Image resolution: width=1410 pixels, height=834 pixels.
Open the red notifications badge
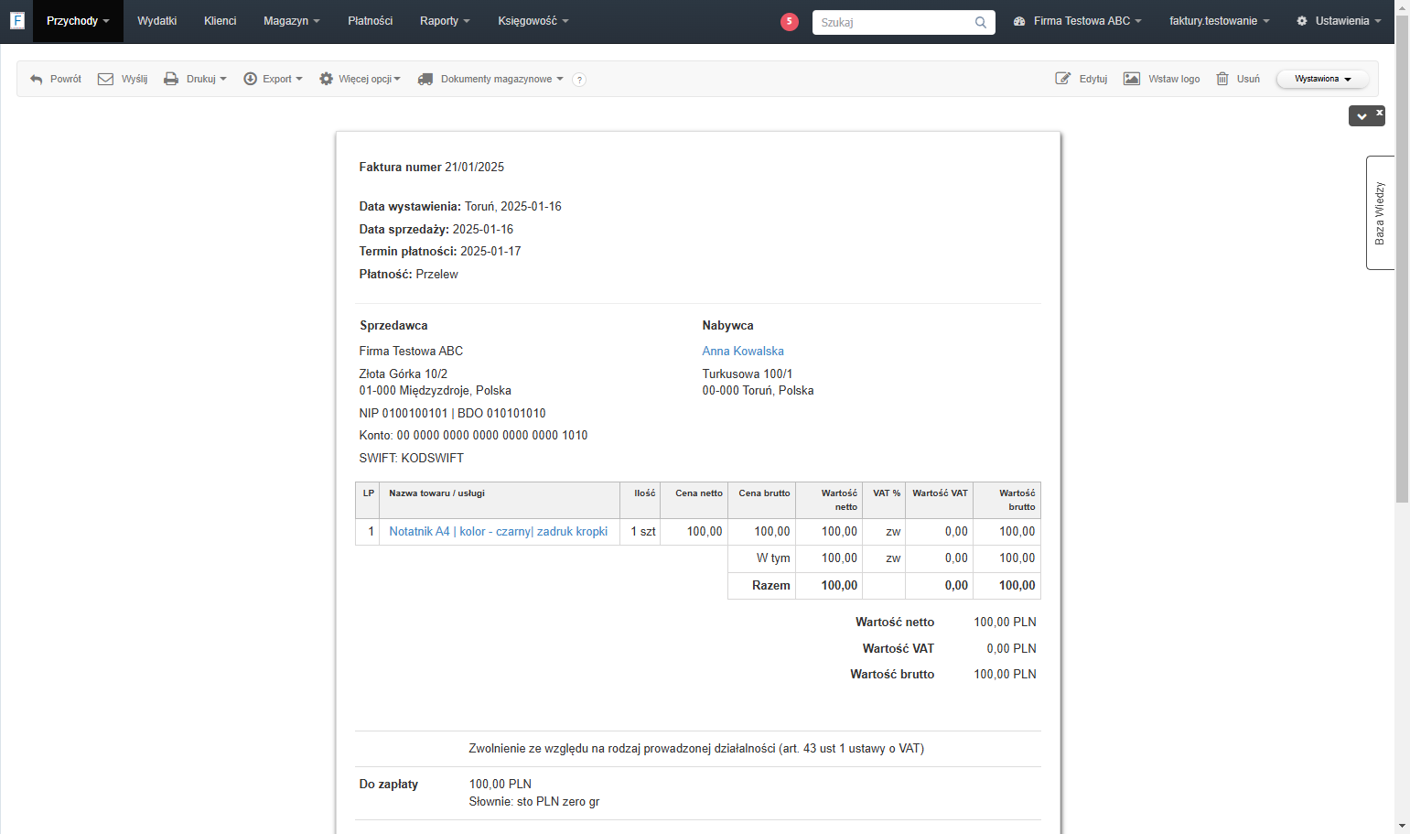click(x=790, y=21)
